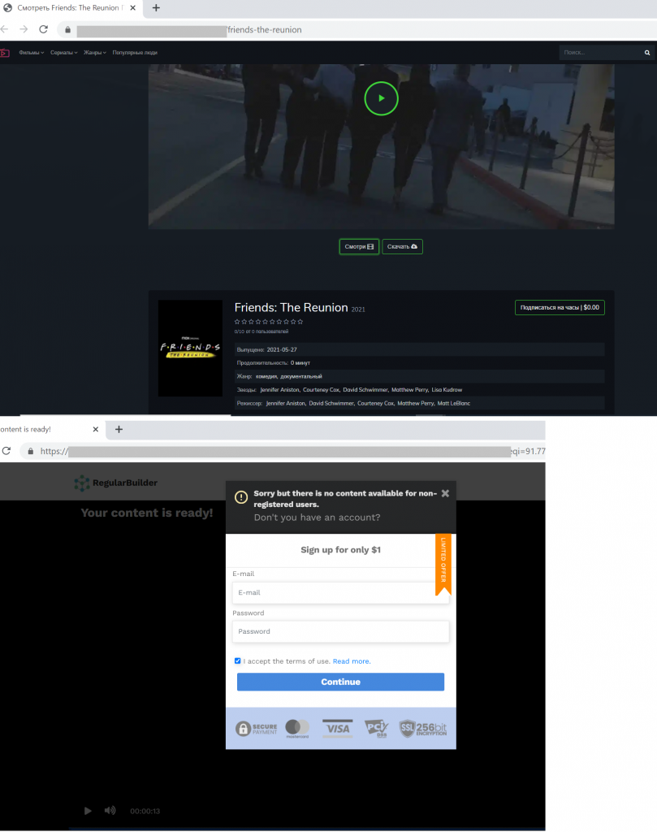Open search with the magnifier icon
The width and height of the screenshot is (657, 832).
tap(646, 52)
